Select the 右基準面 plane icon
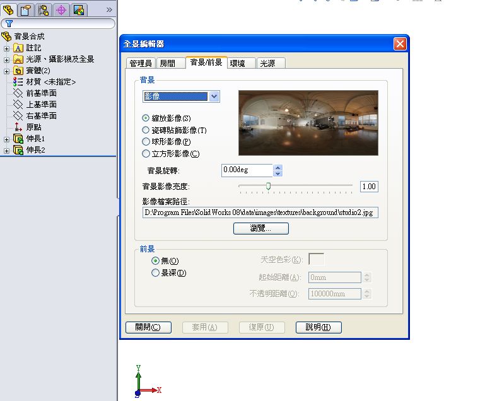The image size is (497, 401). [x=18, y=116]
